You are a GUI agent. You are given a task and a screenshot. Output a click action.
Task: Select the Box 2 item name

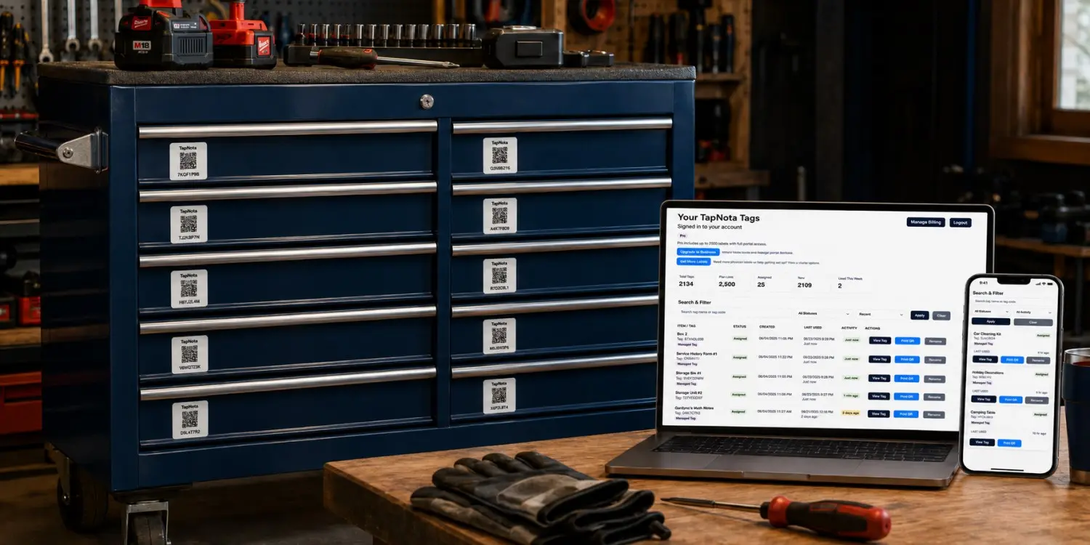click(x=682, y=334)
